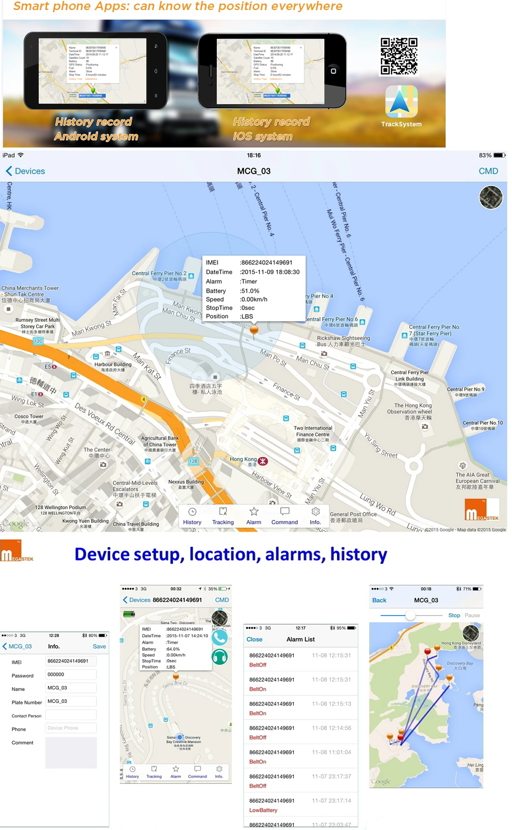Select the pin near Hong Kong Disneyland

coord(437,648)
